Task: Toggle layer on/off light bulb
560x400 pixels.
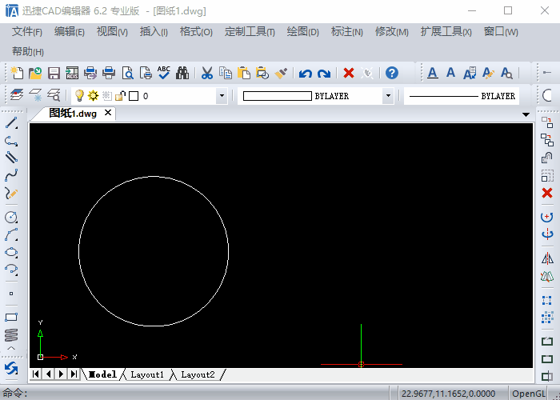Action: pyautogui.click(x=79, y=96)
